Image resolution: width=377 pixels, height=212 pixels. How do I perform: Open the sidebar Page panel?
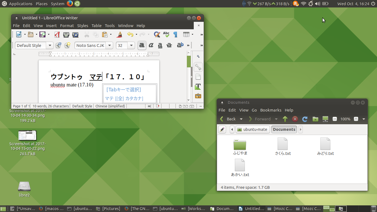(x=198, y=77)
